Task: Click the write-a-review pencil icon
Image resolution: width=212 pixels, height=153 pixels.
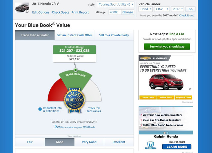Action: click(56, 127)
